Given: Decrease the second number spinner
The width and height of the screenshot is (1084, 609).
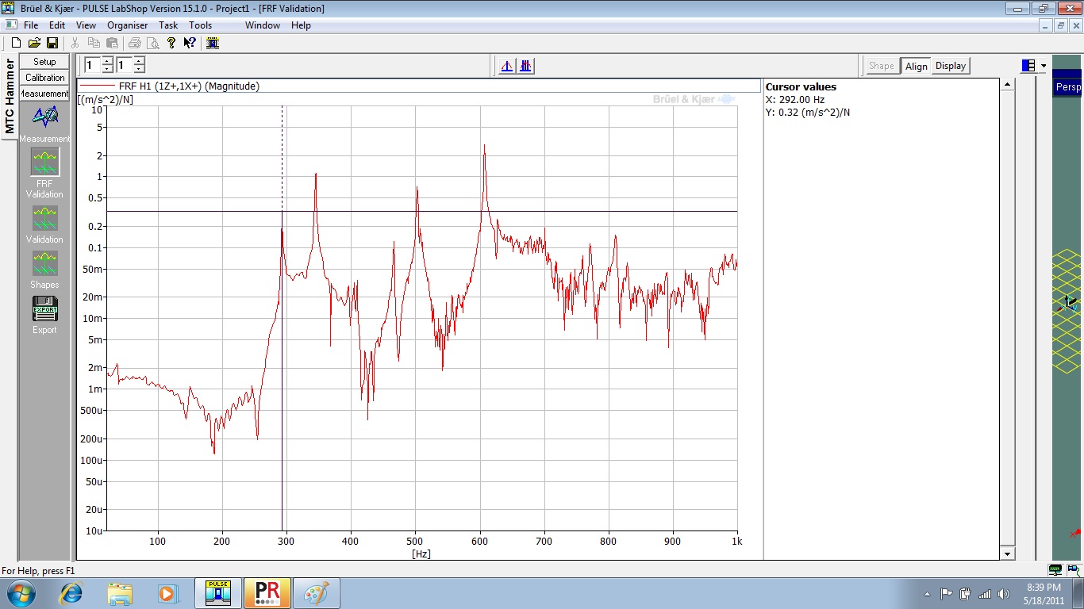Looking at the screenshot, I should [x=139, y=69].
